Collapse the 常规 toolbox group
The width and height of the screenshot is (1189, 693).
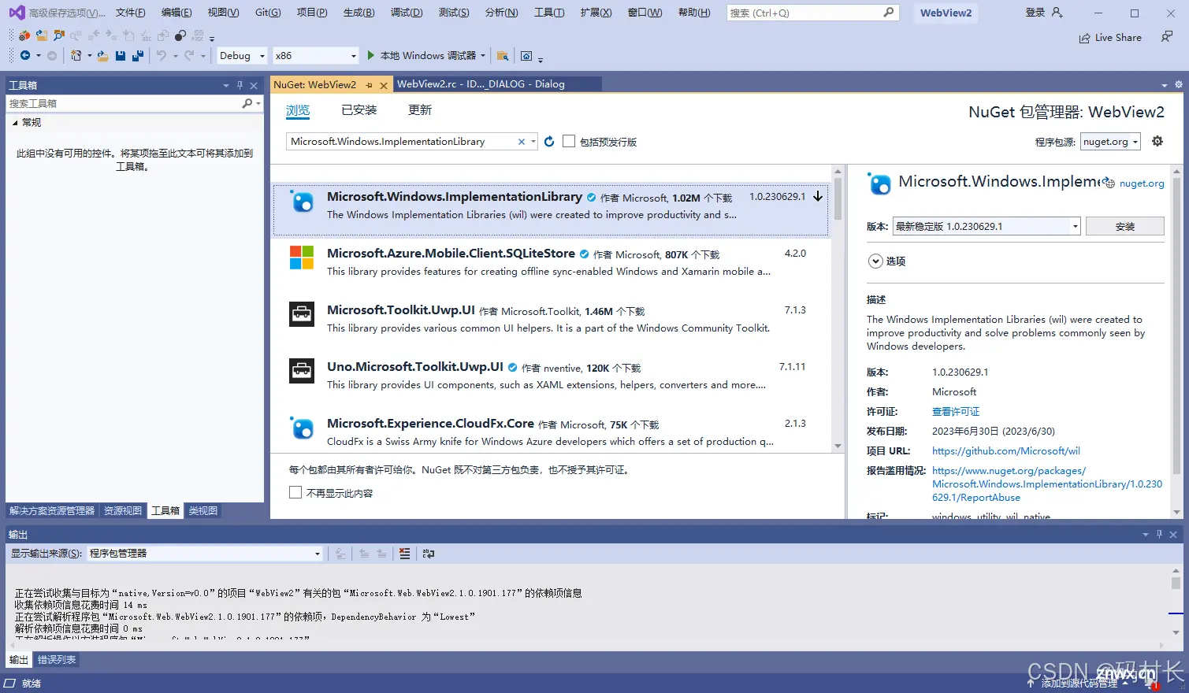pyautogui.click(x=15, y=123)
